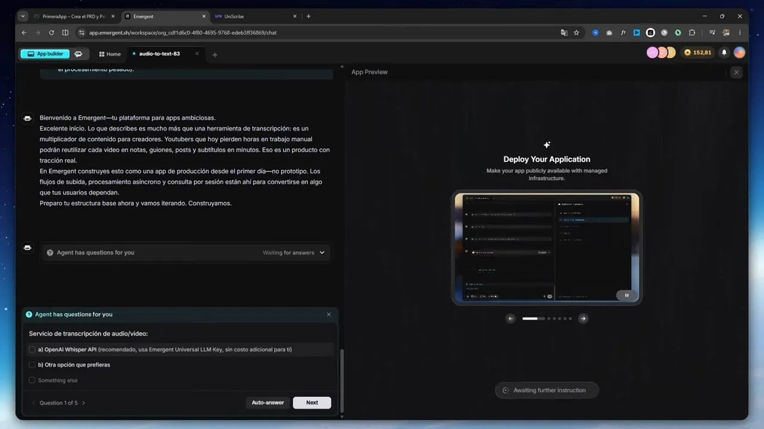Close the PrimeraApp browser tab
Screen dimensions: 764x429
(x=113, y=16)
